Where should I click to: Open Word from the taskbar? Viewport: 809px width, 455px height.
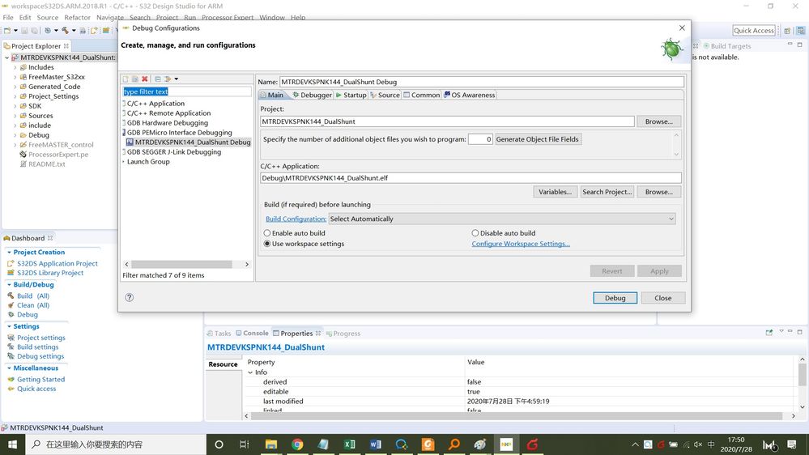point(375,444)
